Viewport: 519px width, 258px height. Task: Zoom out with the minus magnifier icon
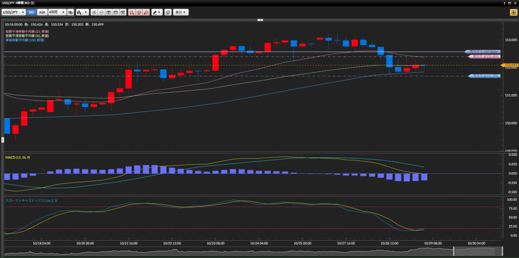point(101,12)
